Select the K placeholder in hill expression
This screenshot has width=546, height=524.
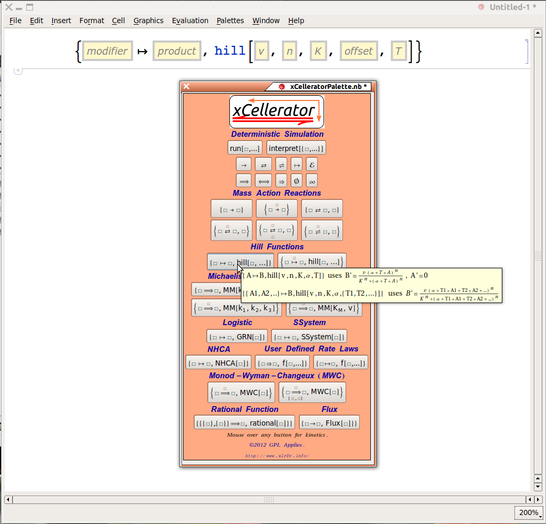tap(318, 51)
